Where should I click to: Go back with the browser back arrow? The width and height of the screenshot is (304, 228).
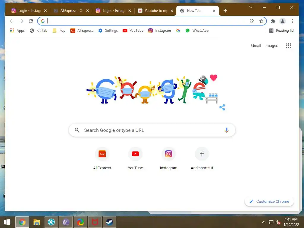click(12, 21)
